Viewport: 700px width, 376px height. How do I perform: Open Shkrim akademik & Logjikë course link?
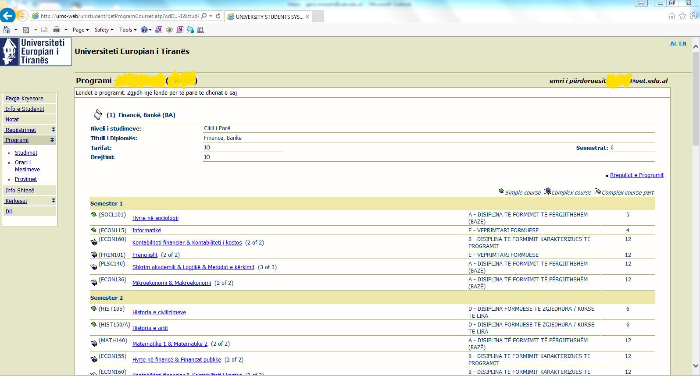click(193, 267)
